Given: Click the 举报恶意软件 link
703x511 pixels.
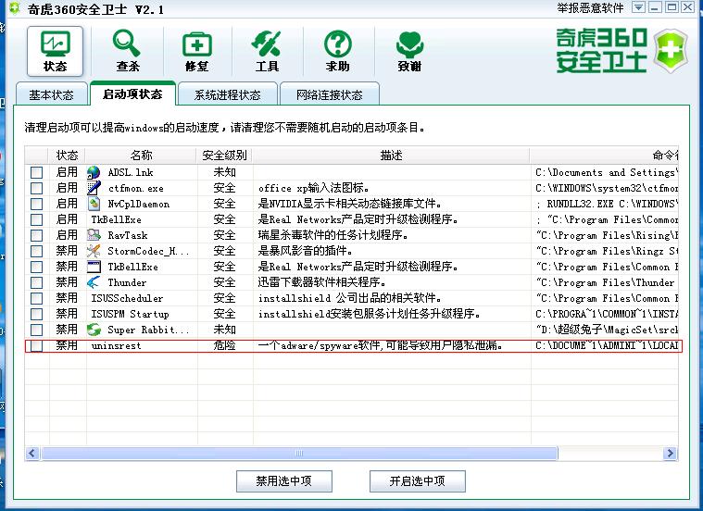Looking at the screenshot, I should pos(591,7).
